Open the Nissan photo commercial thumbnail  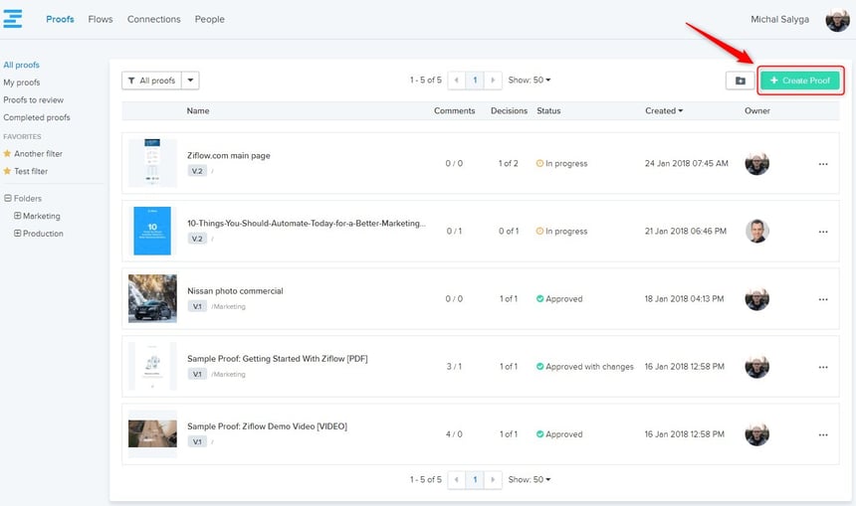click(152, 298)
